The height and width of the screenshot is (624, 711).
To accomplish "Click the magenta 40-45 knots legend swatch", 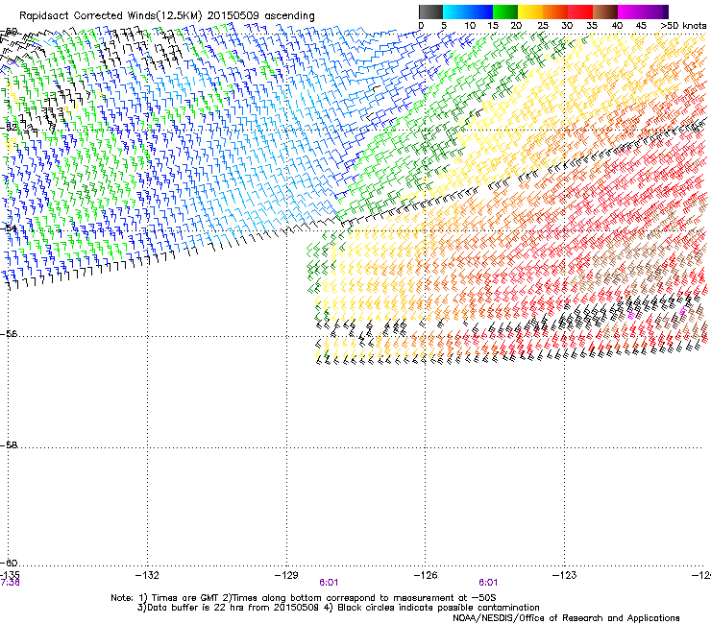I will click(x=630, y=12).
